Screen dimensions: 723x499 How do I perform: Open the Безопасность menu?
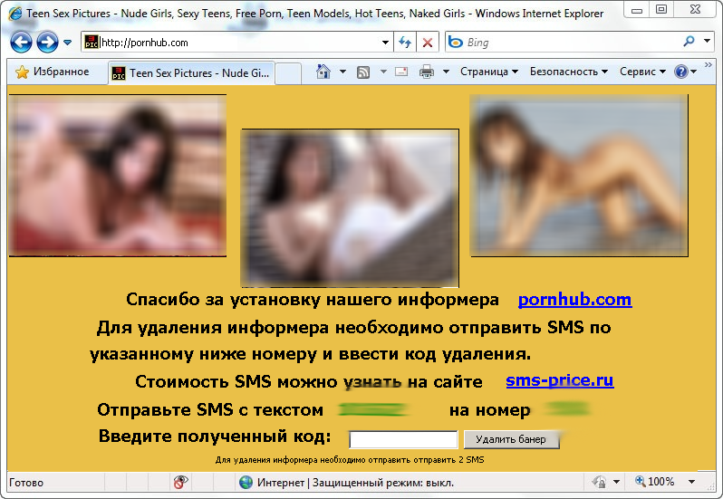click(569, 72)
